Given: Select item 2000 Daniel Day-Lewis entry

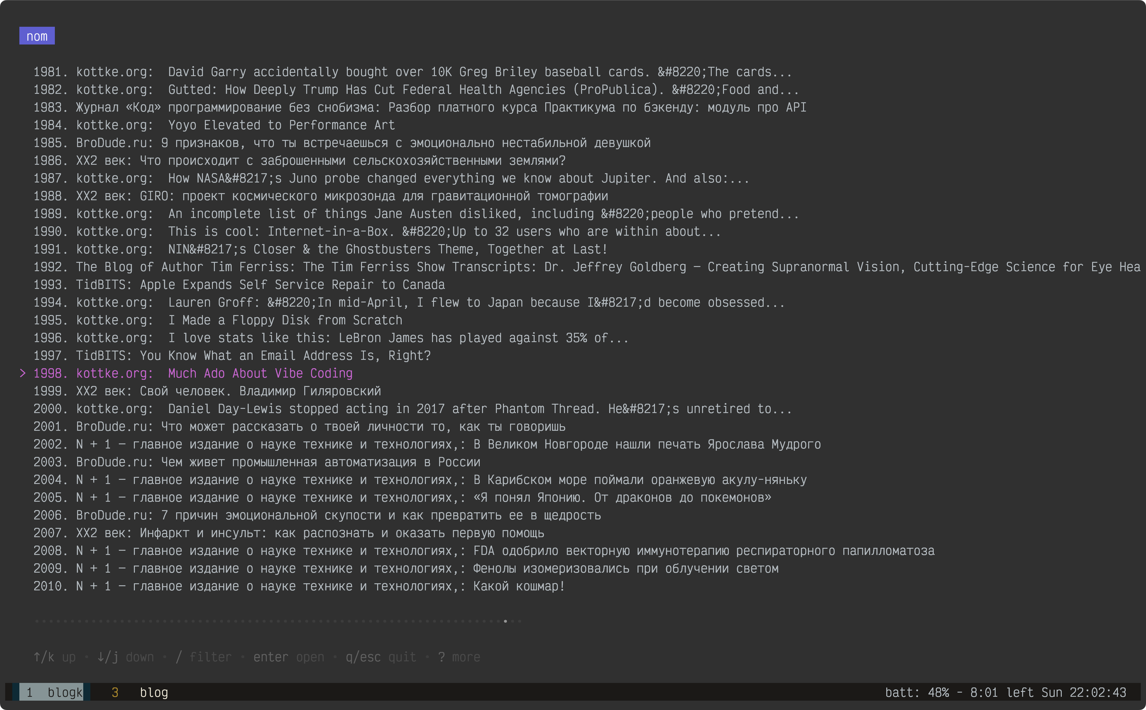Looking at the screenshot, I should 413,409.
